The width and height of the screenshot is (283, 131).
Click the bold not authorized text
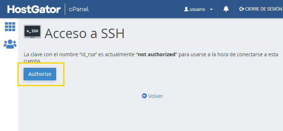[156, 54]
